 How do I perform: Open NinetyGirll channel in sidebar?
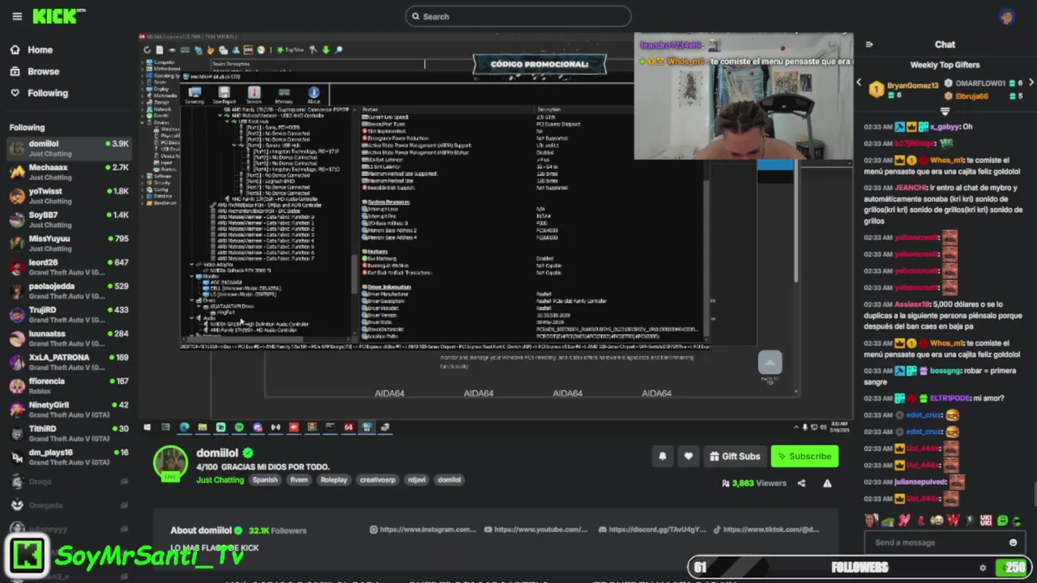click(x=69, y=409)
